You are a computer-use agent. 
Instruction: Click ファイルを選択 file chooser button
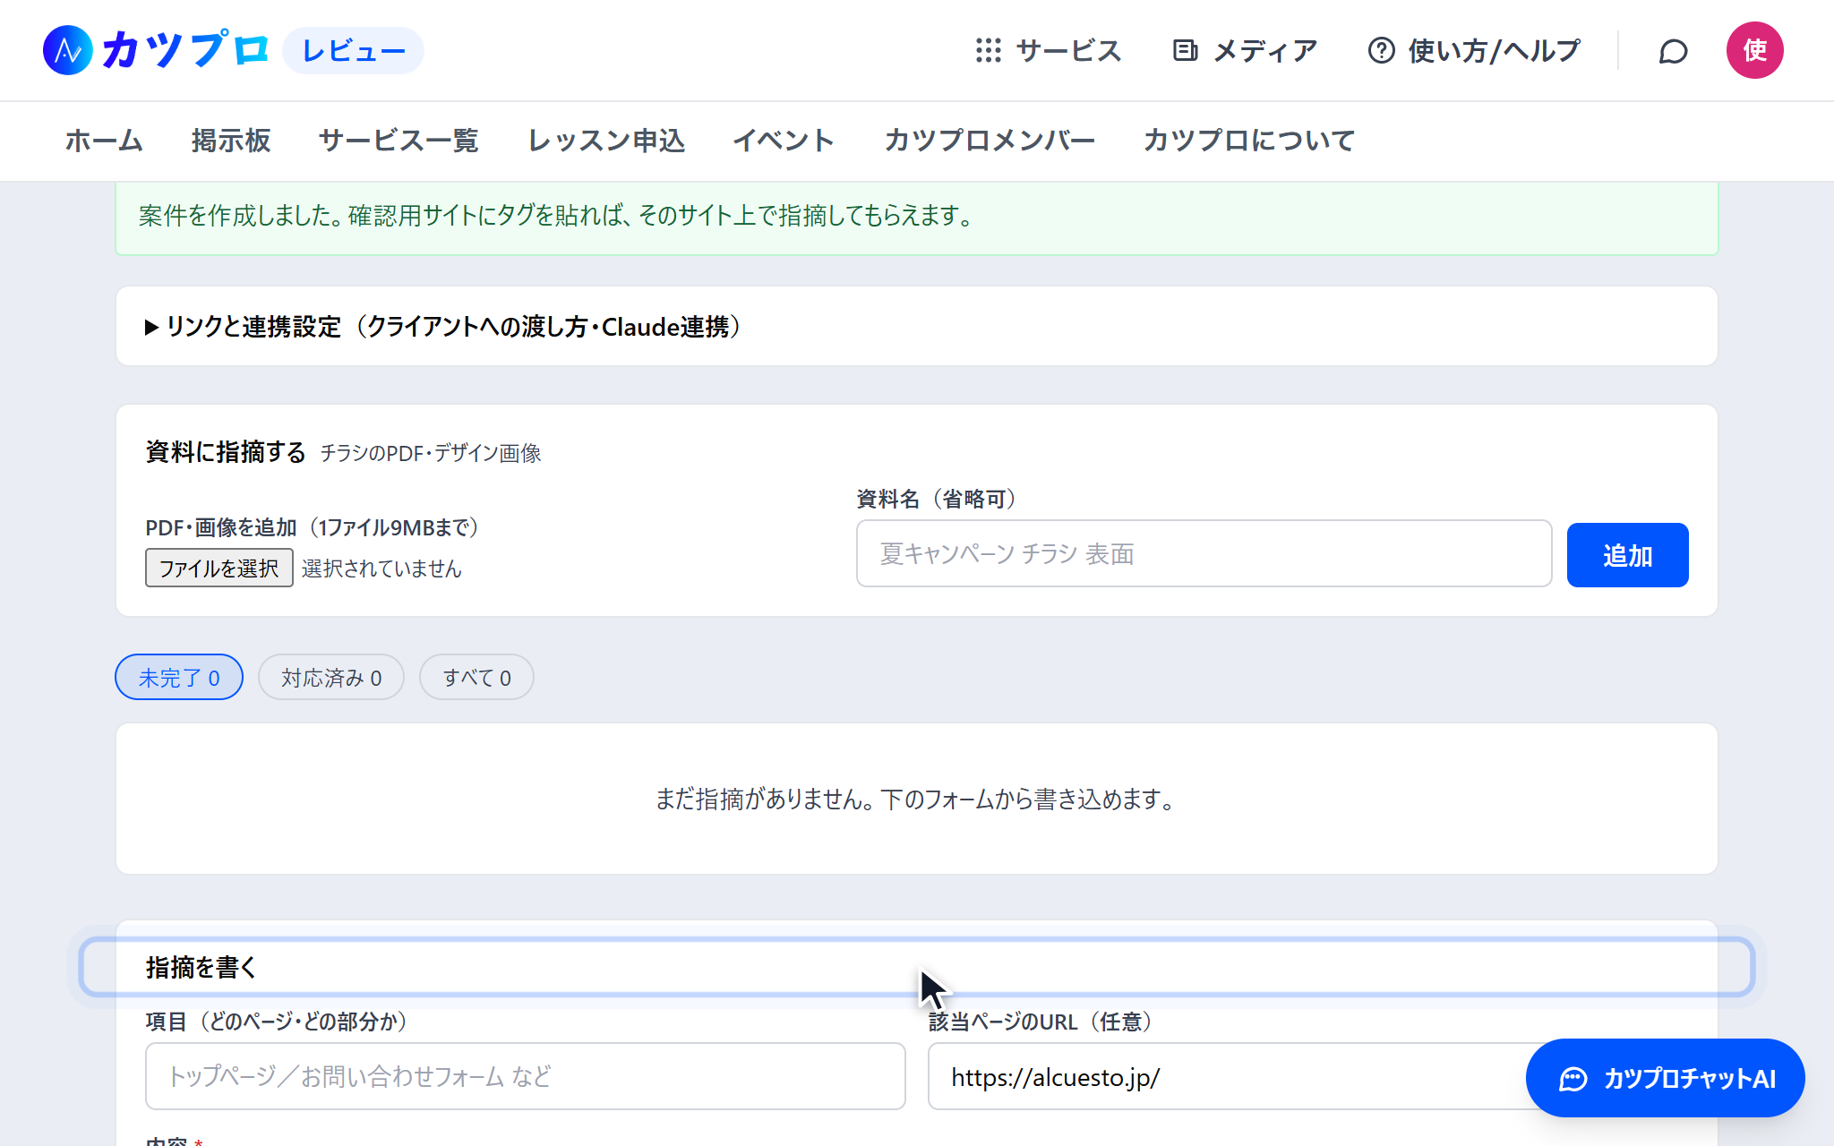(x=219, y=568)
